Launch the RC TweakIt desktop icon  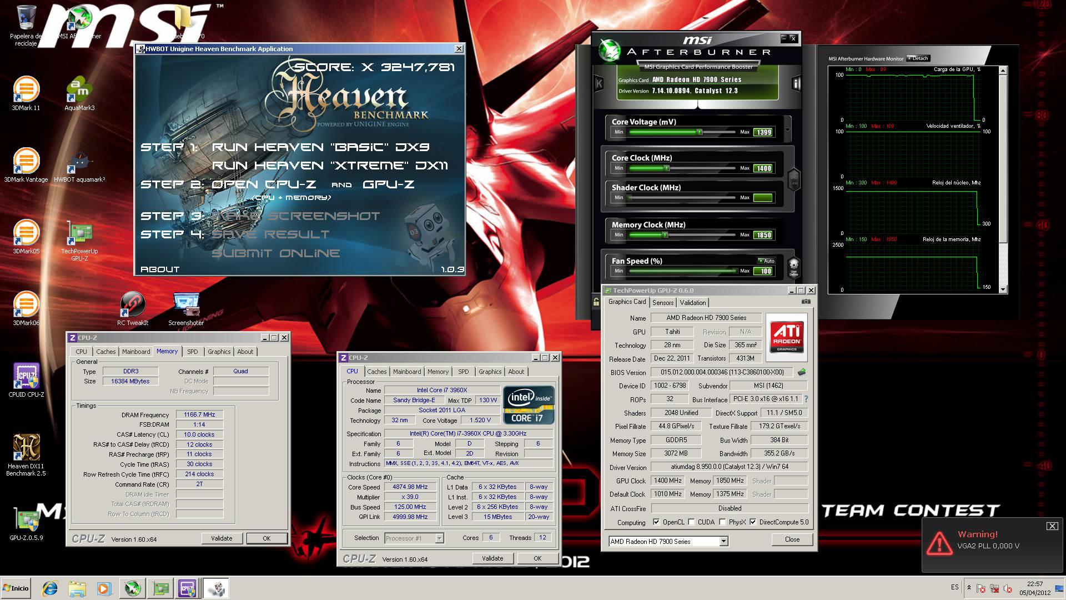tap(133, 308)
